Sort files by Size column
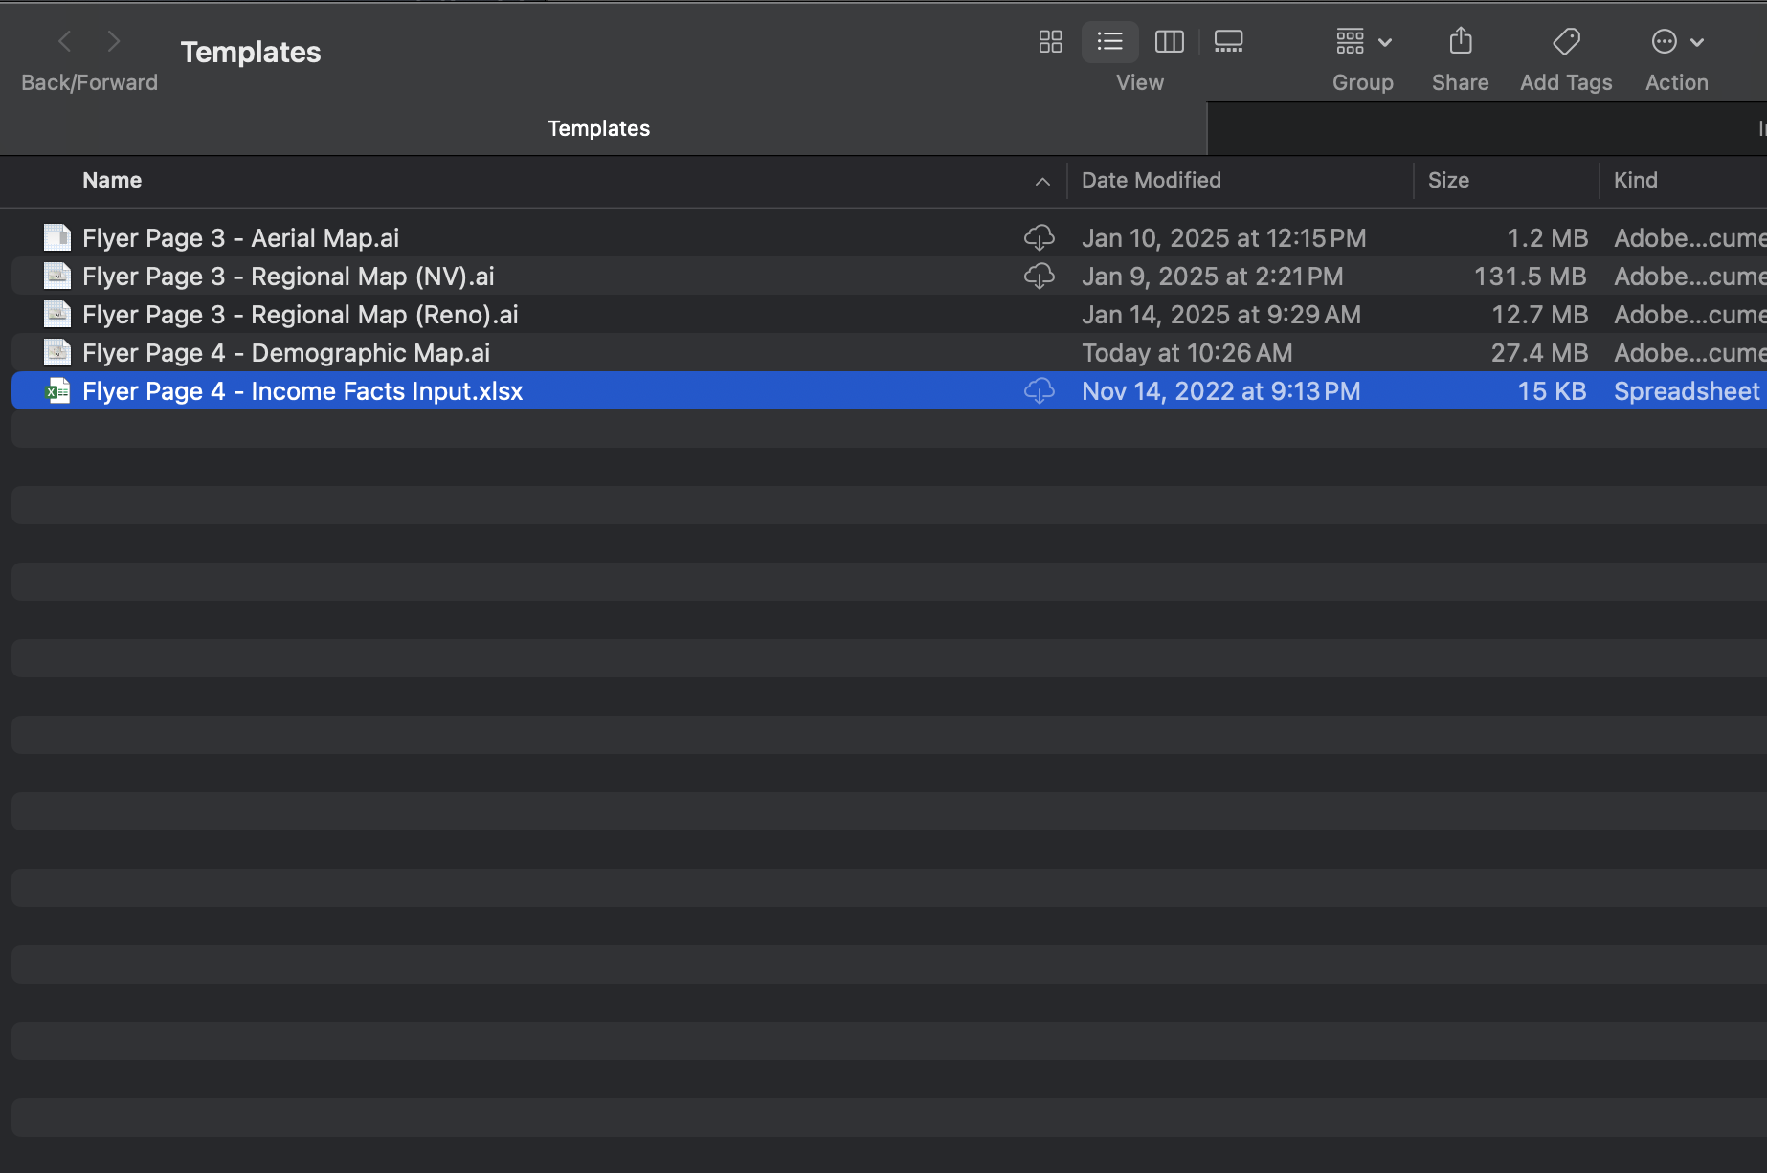Image resolution: width=1767 pixels, height=1173 pixels. click(1448, 180)
